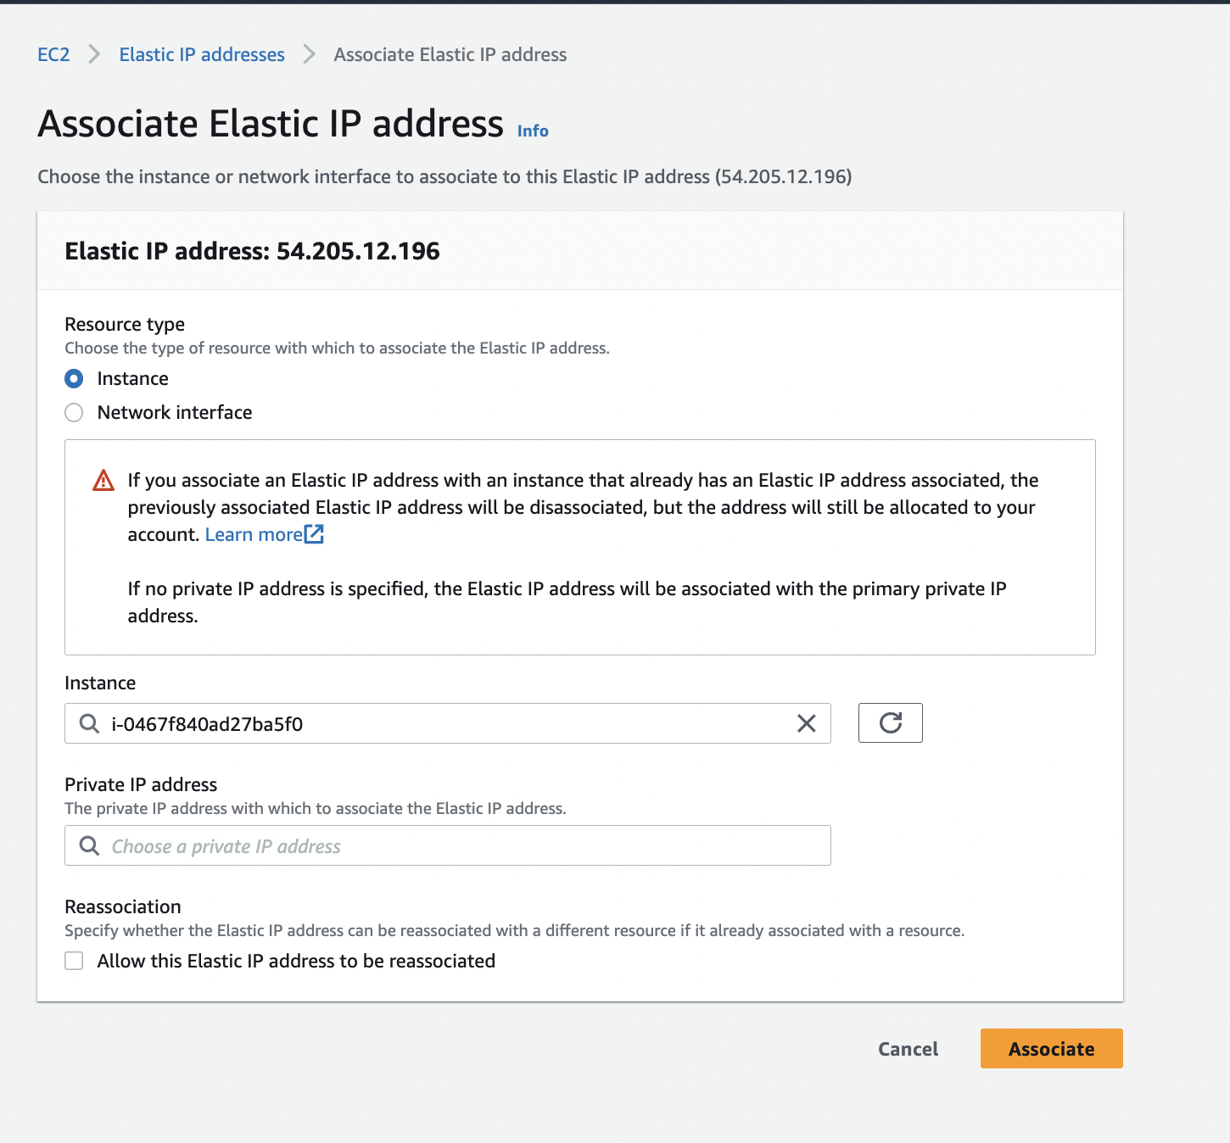Click the search icon in Private IP field
Screen dimensions: 1230x1143
pyautogui.click(x=89, y=845)
